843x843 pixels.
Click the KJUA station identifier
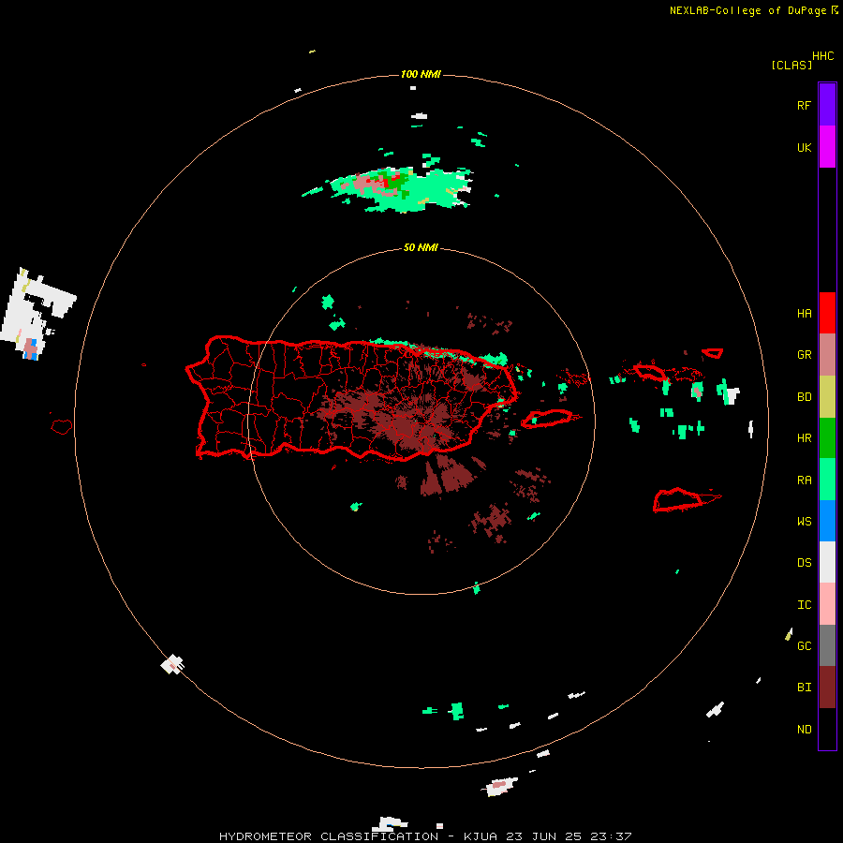(x=481, y=836)
